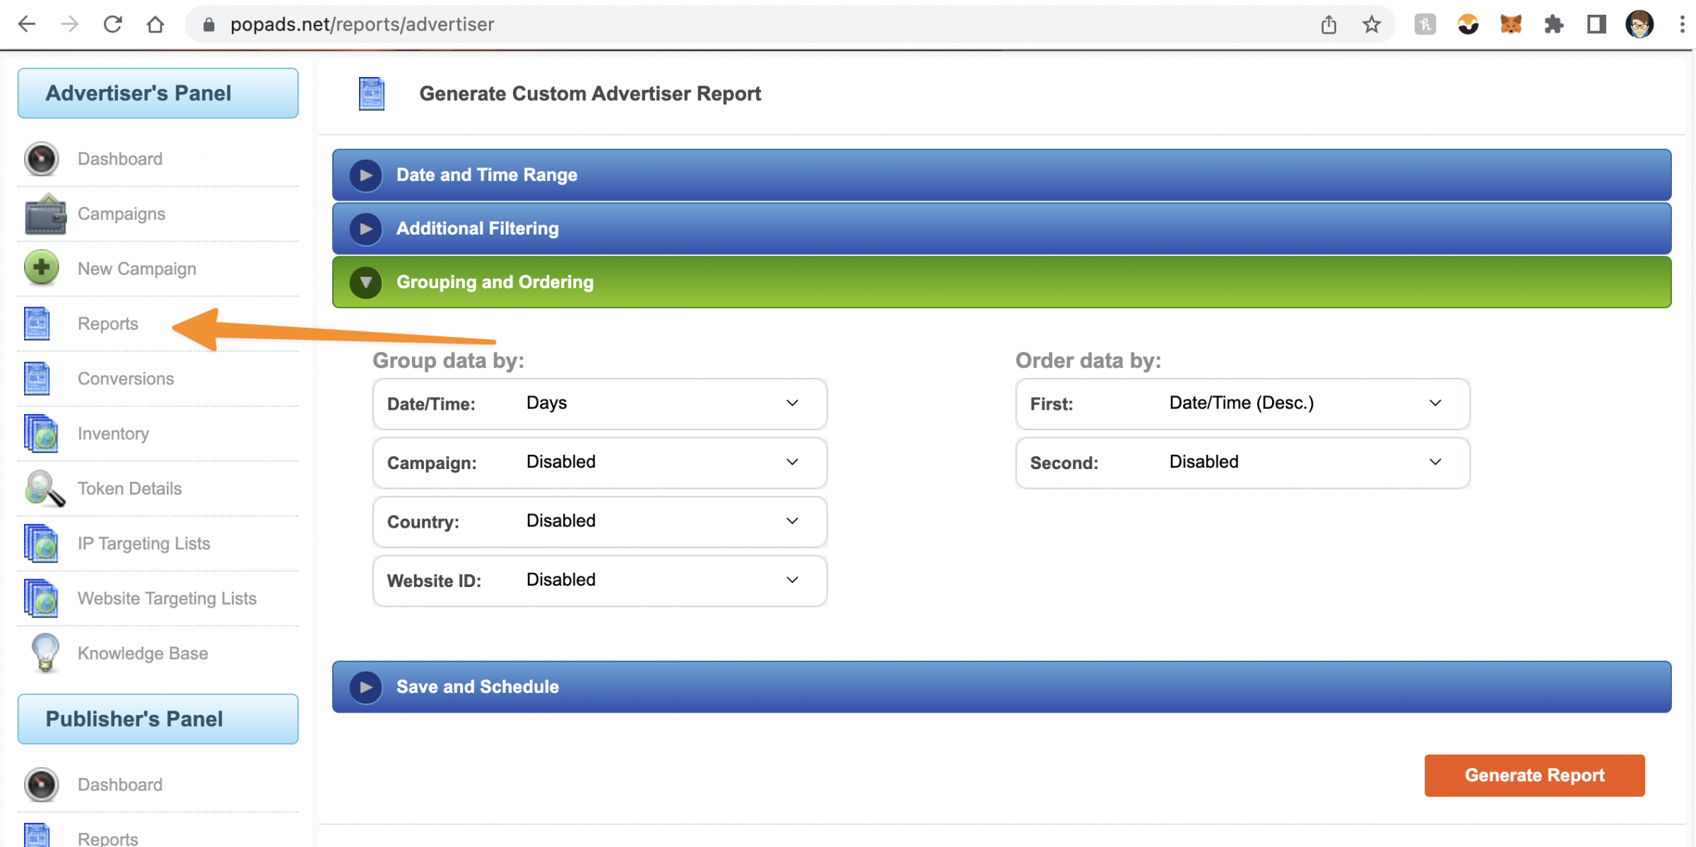This screenshot has height=847, width=1696.
Task: Click the Knowledge Base lightbulb icon
Action: 45,653
